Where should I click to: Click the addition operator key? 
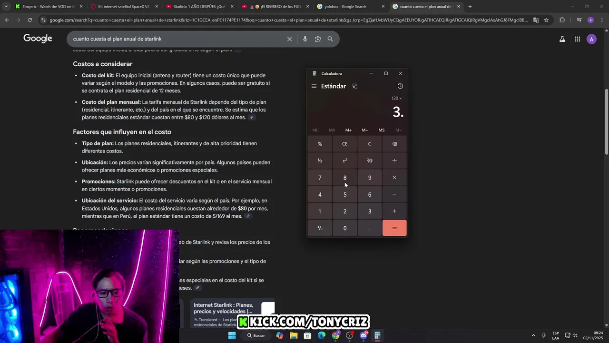coord(394,211)
